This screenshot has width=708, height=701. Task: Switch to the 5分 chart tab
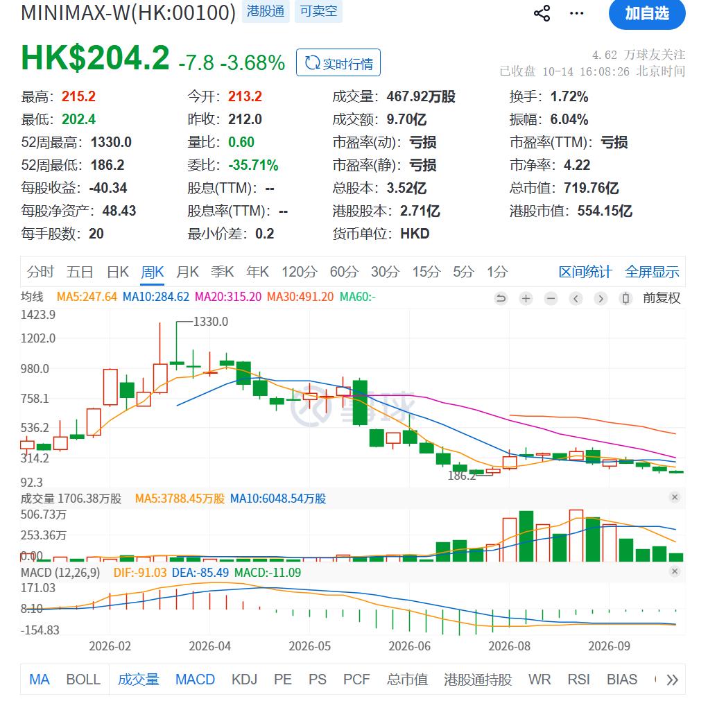pos(464,272)
